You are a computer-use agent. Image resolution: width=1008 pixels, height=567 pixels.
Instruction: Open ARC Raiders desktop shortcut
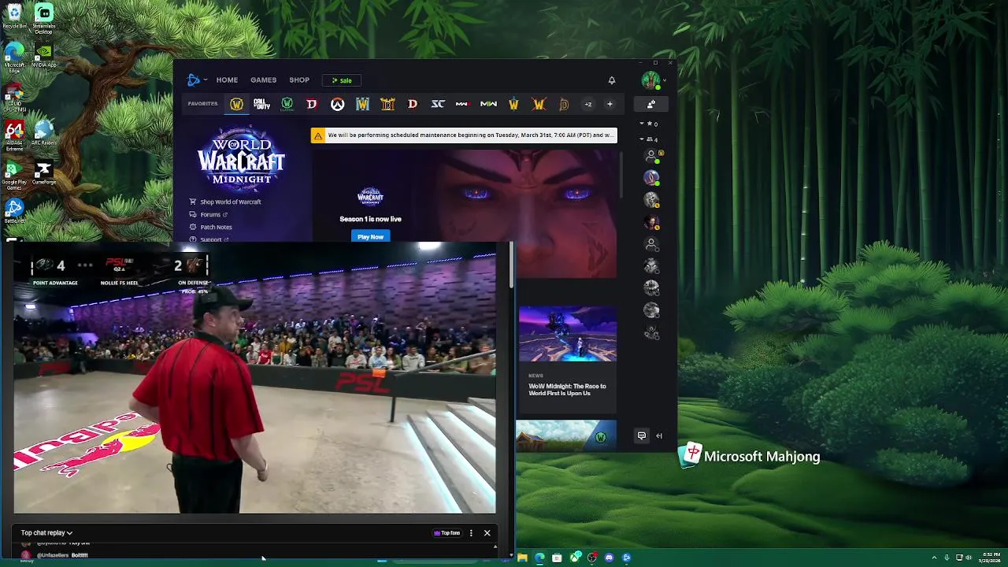pyautogui.click(x=44, y=132)
